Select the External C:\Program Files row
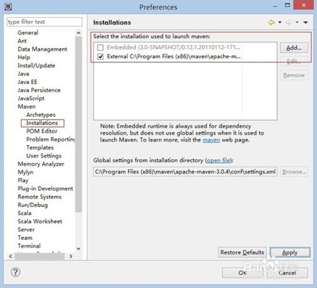The image size is (317, 288). [173, 57]
